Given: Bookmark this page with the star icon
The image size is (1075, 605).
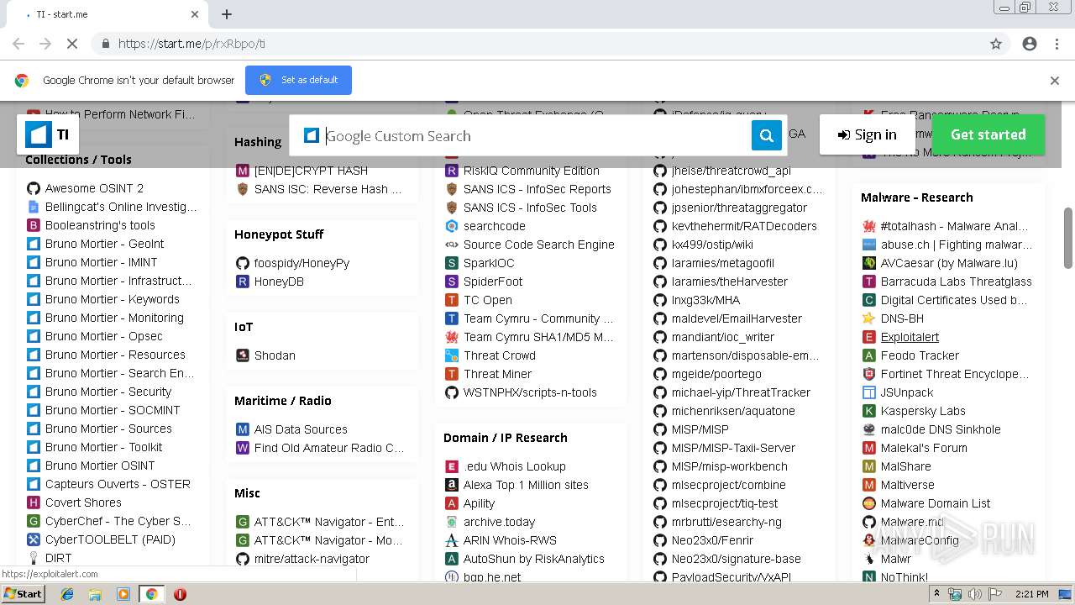Looking at the screenshot, I should click(996, 44).
